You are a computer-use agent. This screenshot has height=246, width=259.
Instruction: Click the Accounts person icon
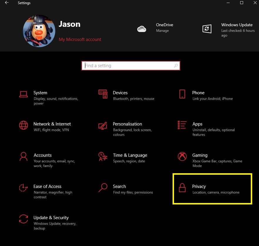pyautogui.click(x=24, y=156)
